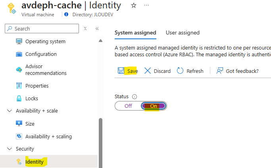The image size is (271, 168).
Task: Click the Identity key icon in sidebar
Action: [x=19, y=162]
